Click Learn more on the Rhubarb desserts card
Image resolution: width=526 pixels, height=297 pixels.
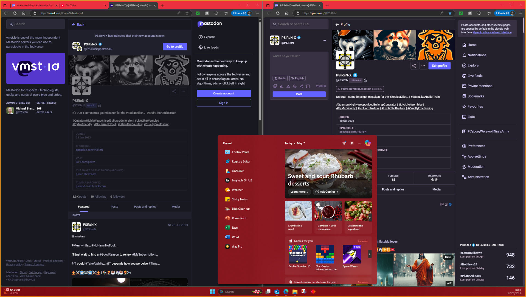pyautogui.click(x=299, y=192)
